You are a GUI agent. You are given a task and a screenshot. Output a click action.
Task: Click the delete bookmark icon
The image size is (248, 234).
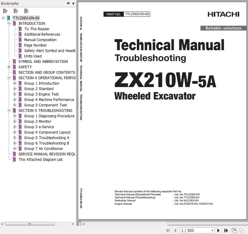tap(5, 11)
